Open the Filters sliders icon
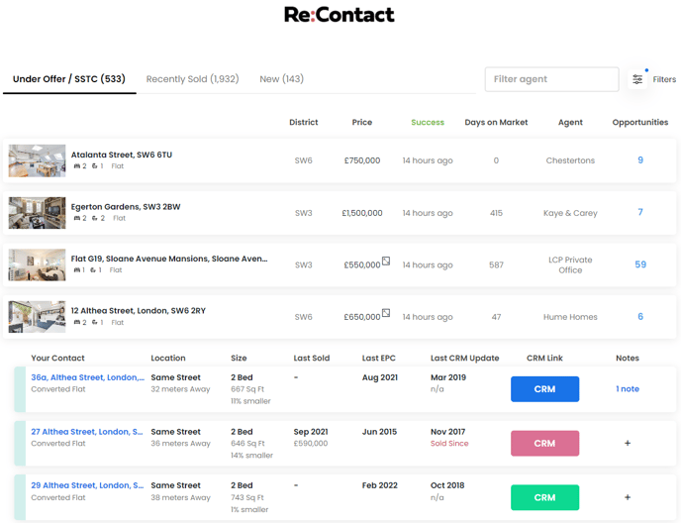The image size is (681, 523). 637,79
